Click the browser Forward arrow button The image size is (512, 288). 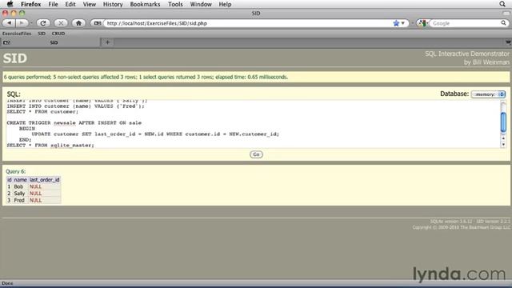(x=22, y=23)
